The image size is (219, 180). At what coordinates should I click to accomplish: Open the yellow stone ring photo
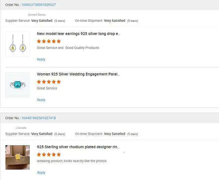[18, 157]
